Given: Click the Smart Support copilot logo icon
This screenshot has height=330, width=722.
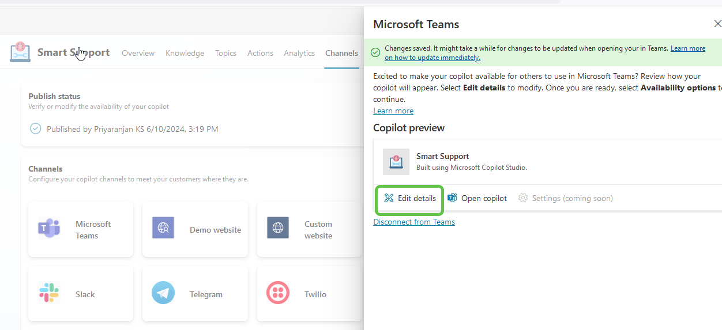Looking at the screenshot, I should point(20,52).
